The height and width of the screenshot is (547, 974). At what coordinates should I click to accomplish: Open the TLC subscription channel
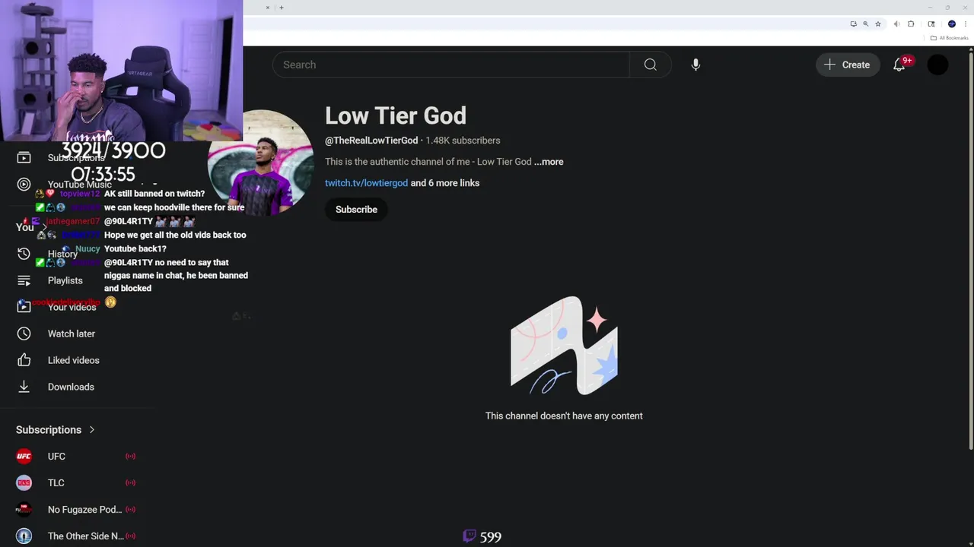click(76, 483)
